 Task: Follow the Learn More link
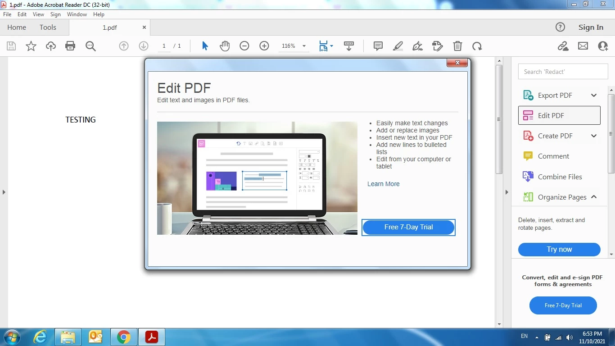[383, 184]
